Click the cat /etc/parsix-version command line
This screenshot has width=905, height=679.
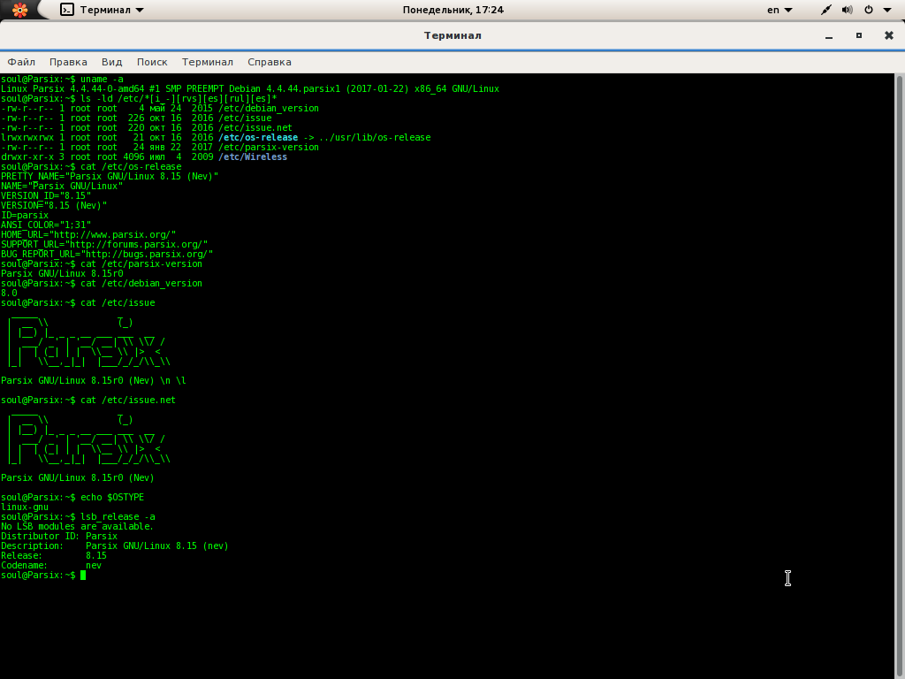(x=102, y=263)
